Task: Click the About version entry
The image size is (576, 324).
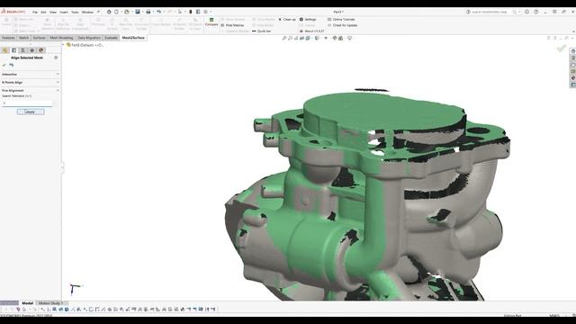Action: 312,31
